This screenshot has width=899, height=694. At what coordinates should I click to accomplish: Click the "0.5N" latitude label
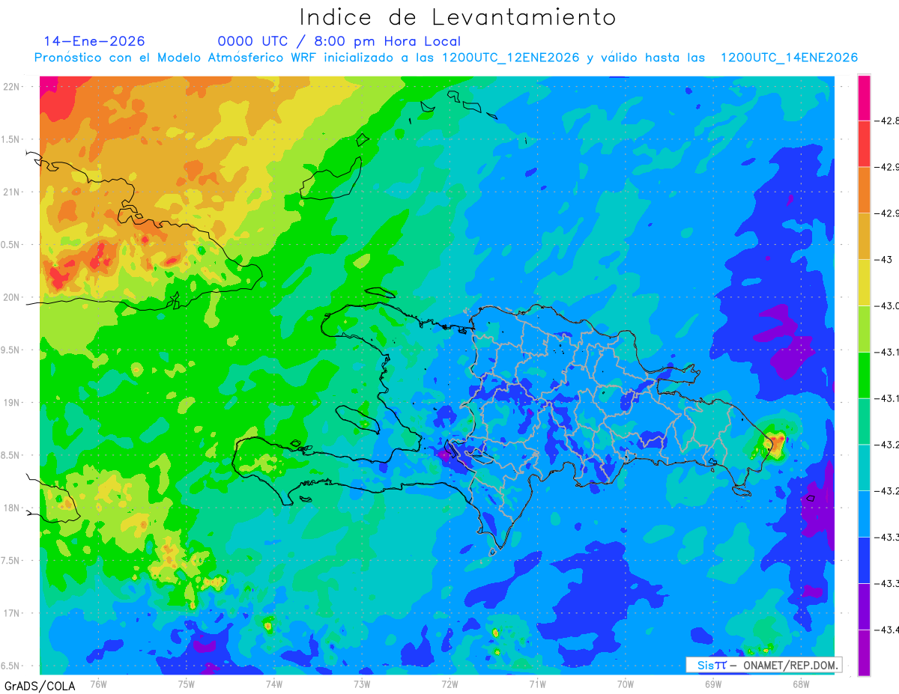click(x=10, y=245)
